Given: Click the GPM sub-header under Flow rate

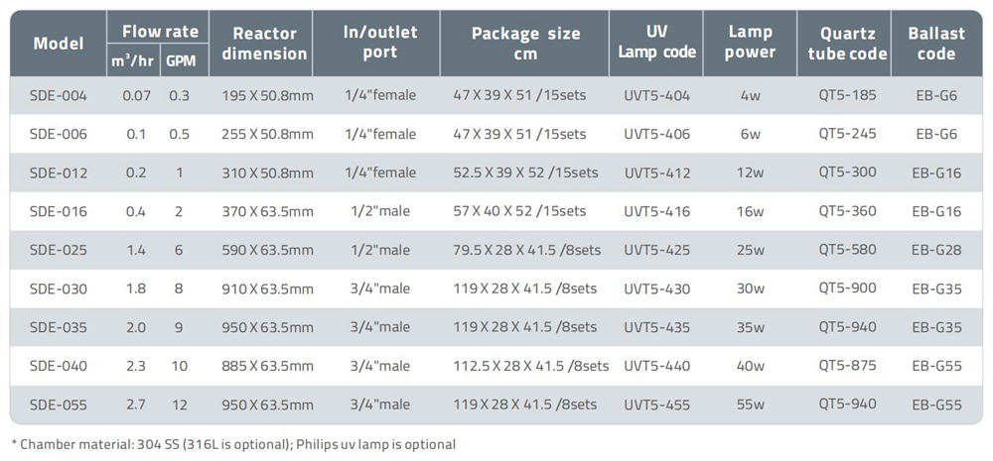Looking at the screenshot, I should [180, 60].
